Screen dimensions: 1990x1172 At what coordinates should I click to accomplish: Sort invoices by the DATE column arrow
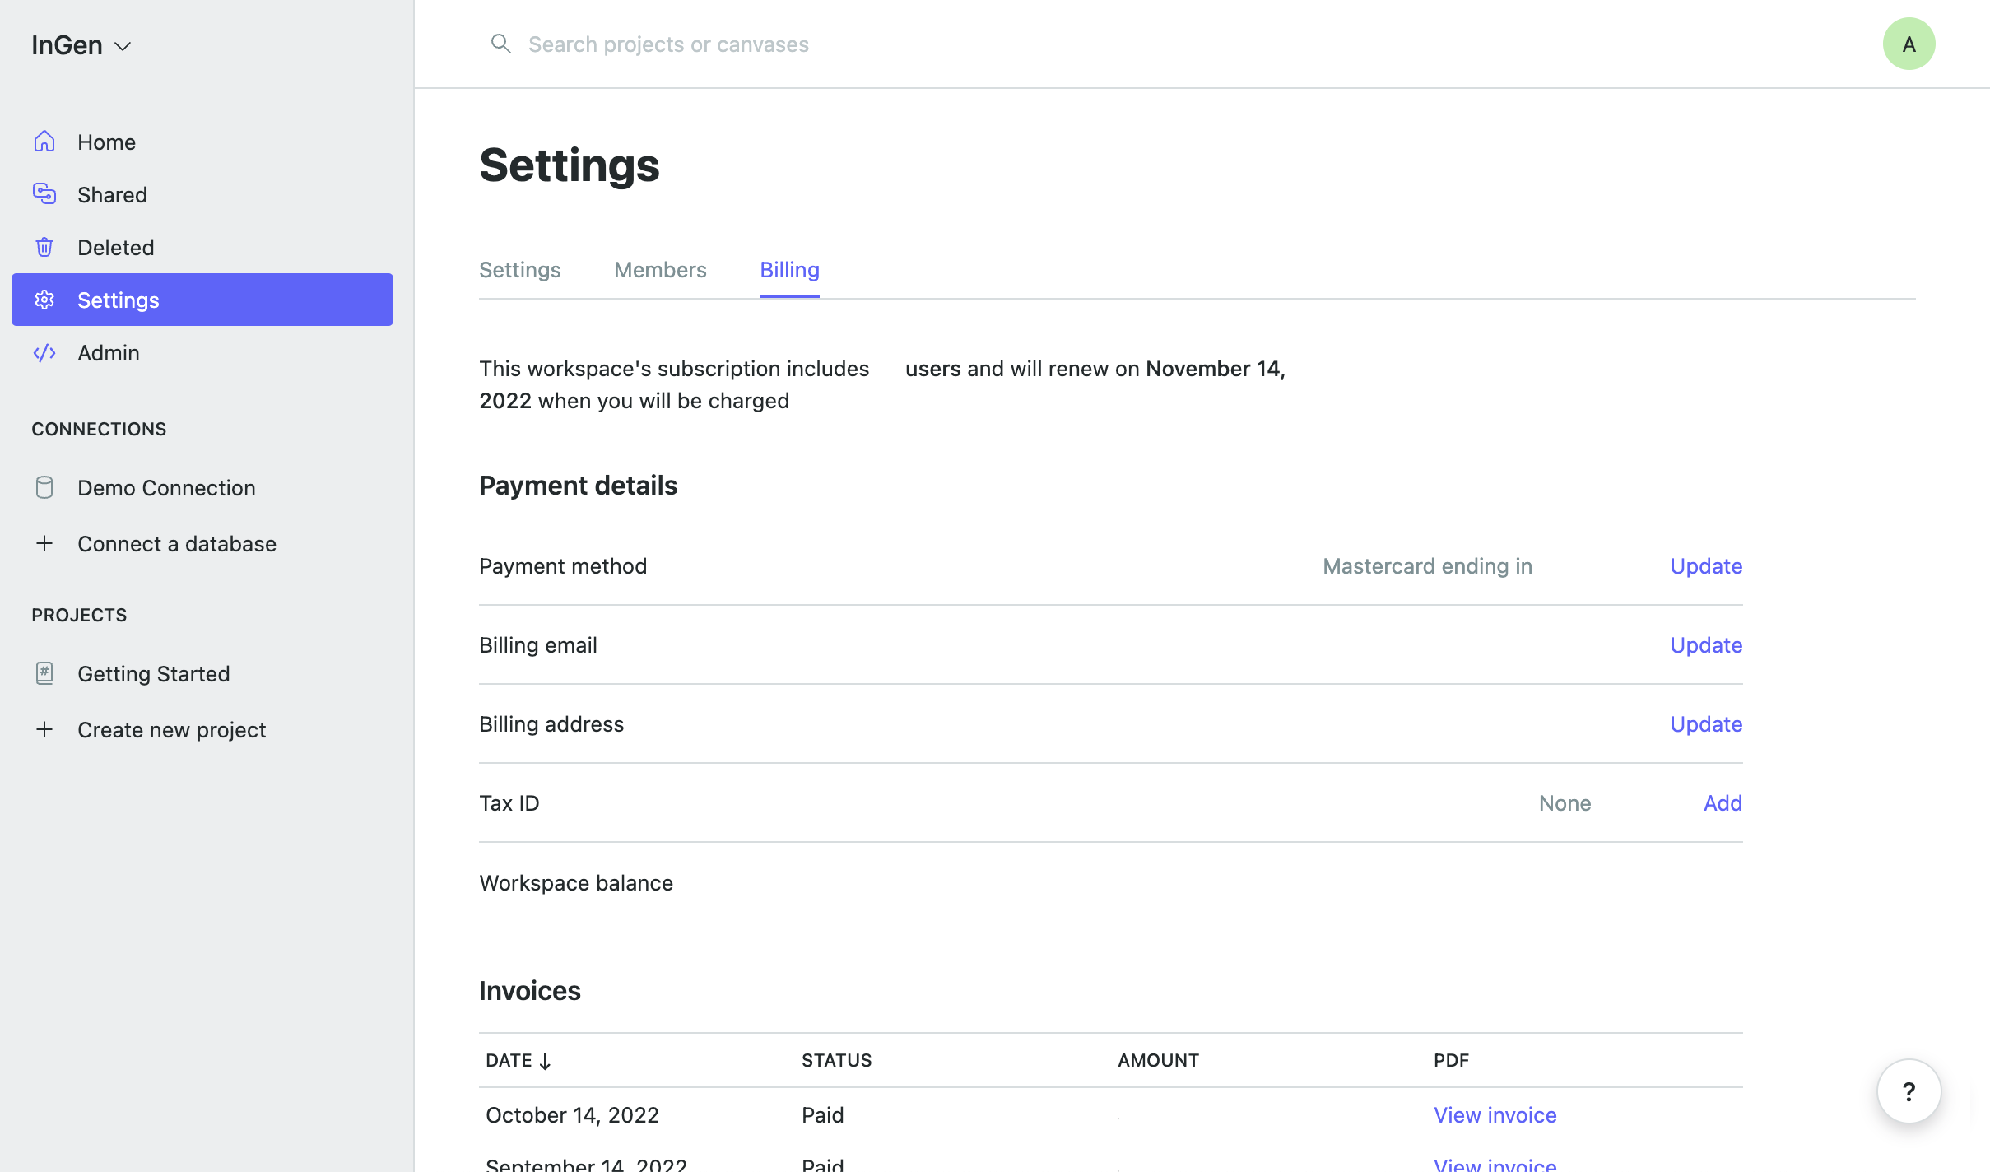click(545, 1061)
